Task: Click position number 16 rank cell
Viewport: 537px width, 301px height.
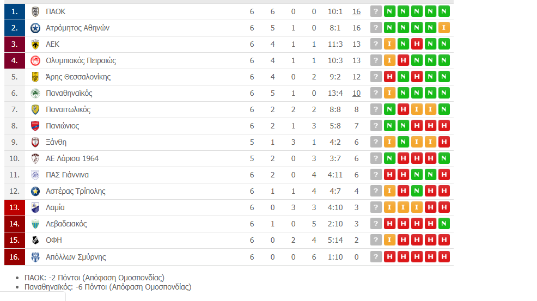Action: point(15,256)
